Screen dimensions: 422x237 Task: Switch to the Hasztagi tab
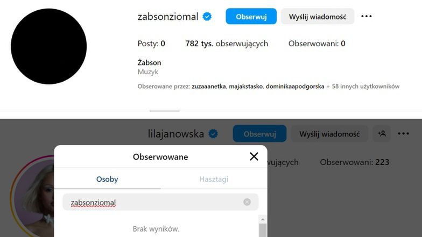tap(214, 179)
